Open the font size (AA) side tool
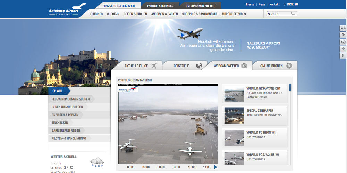347x173 pixels. click(343, 28)
